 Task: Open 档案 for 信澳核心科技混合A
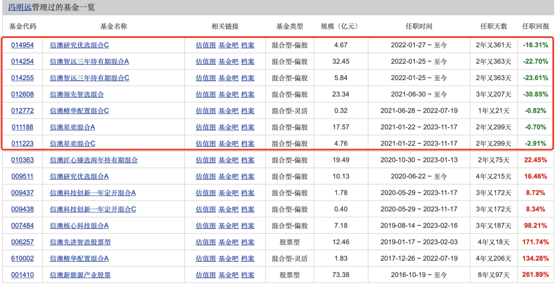[247, 225]
